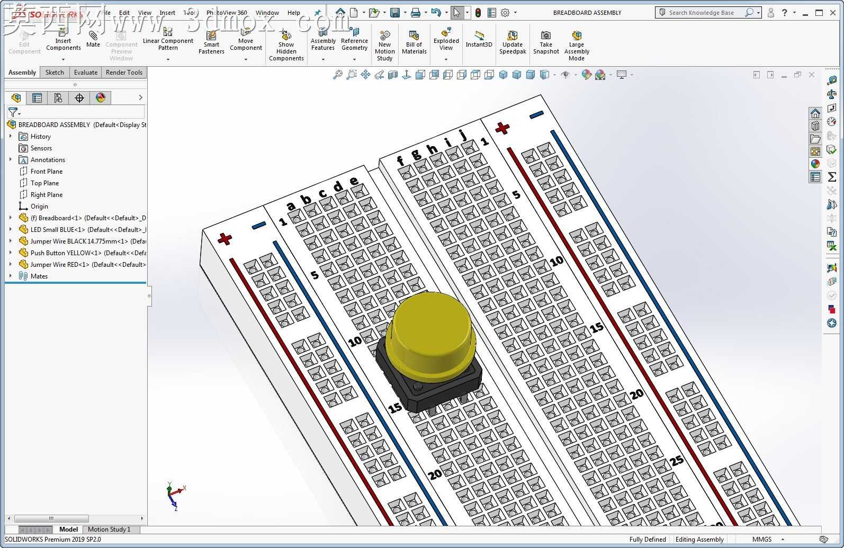844x548 pixels.
Task: Click MMGS units in status bar
Action: click(x=762, y=540)
